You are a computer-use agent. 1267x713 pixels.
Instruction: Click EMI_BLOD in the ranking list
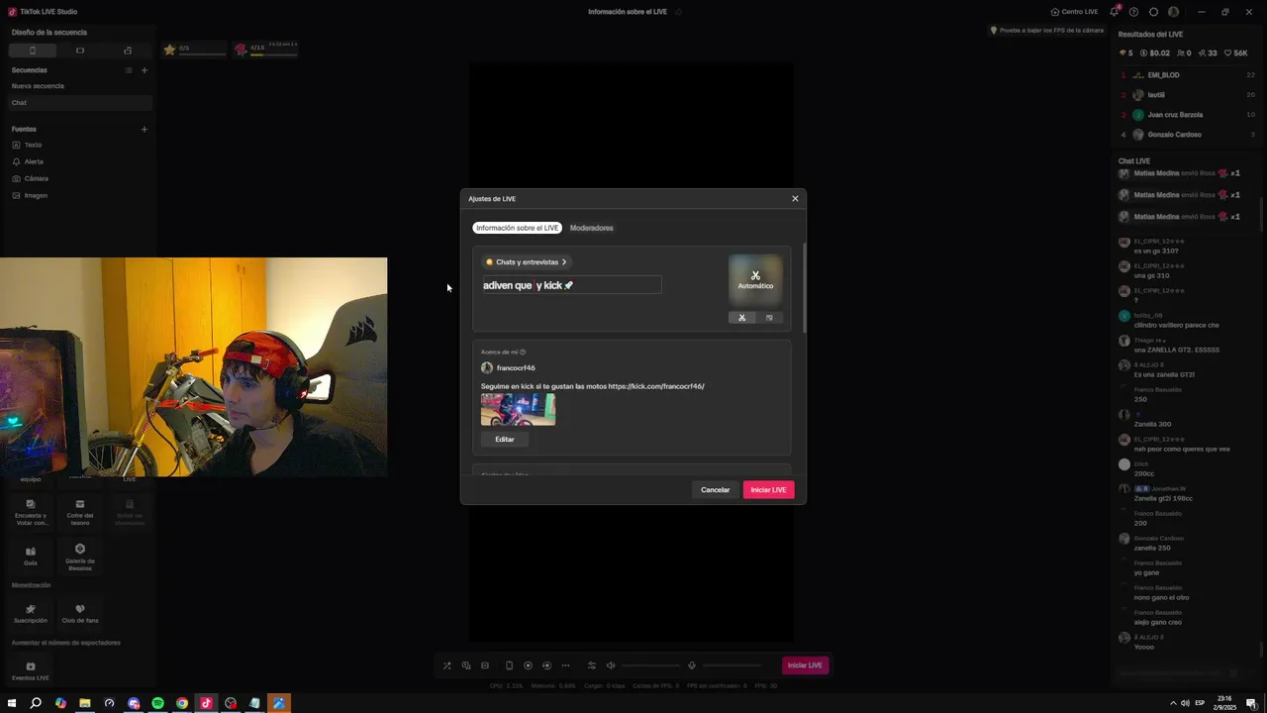(x=1163, y=75)
